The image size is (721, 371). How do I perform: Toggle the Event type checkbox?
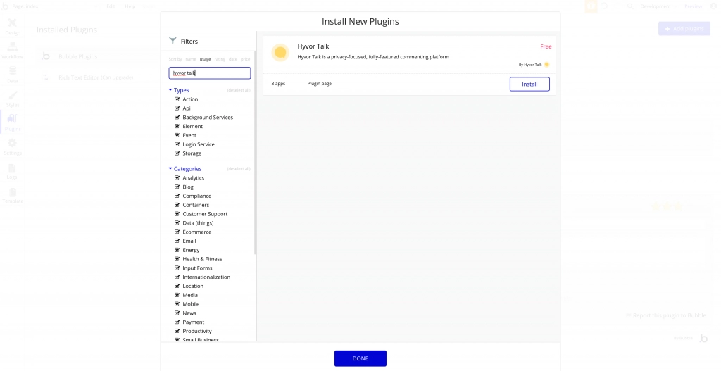click(x=177, y=135)
